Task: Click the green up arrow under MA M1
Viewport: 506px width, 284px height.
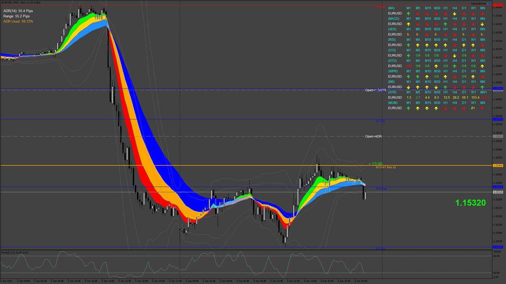Action: [408, 13]
